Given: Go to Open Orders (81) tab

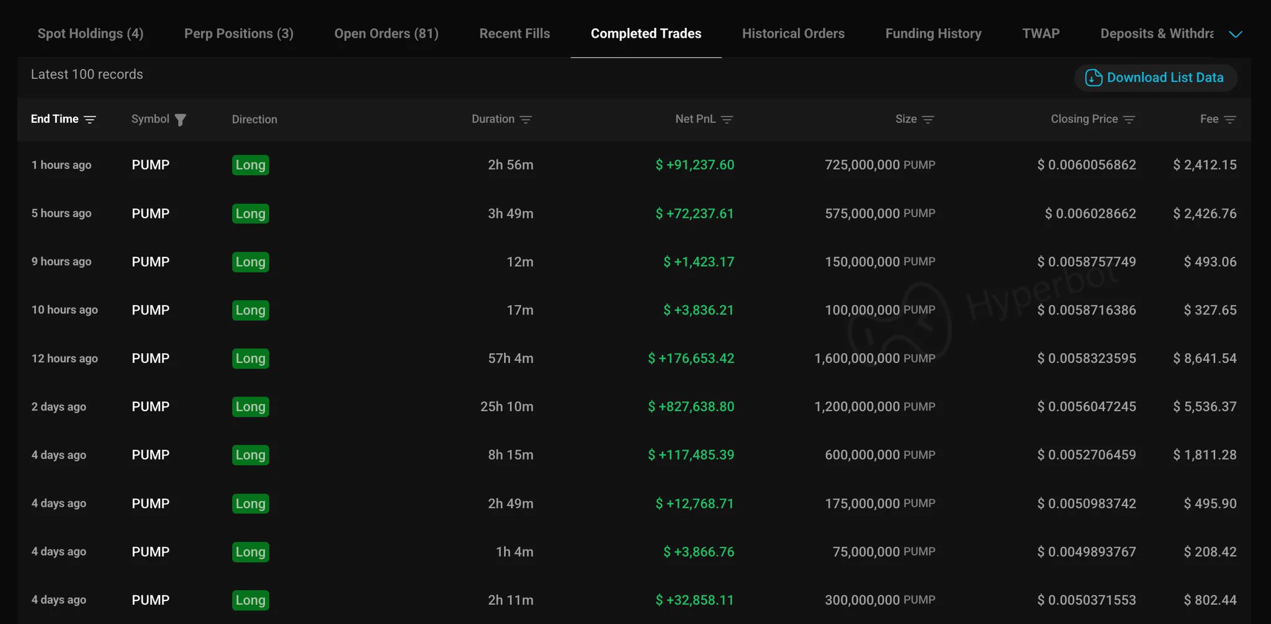Looking at the screenshot, I should tap(387, 33).
